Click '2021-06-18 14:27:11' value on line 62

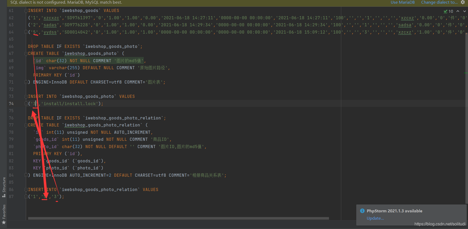188,18
